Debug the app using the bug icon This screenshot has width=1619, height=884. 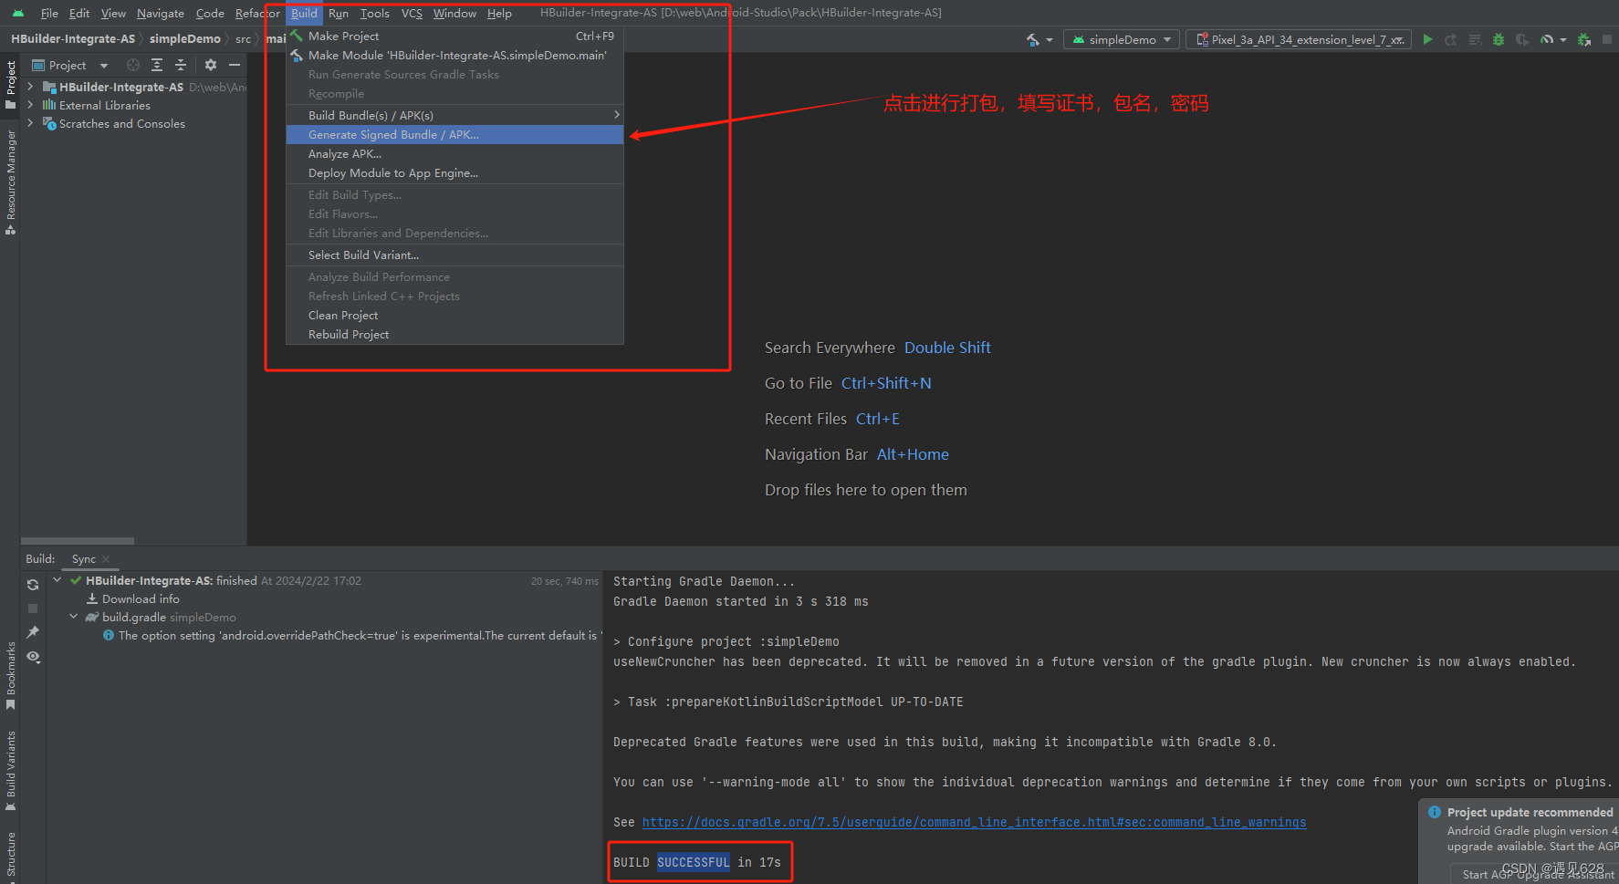(x=1498, y=39)
